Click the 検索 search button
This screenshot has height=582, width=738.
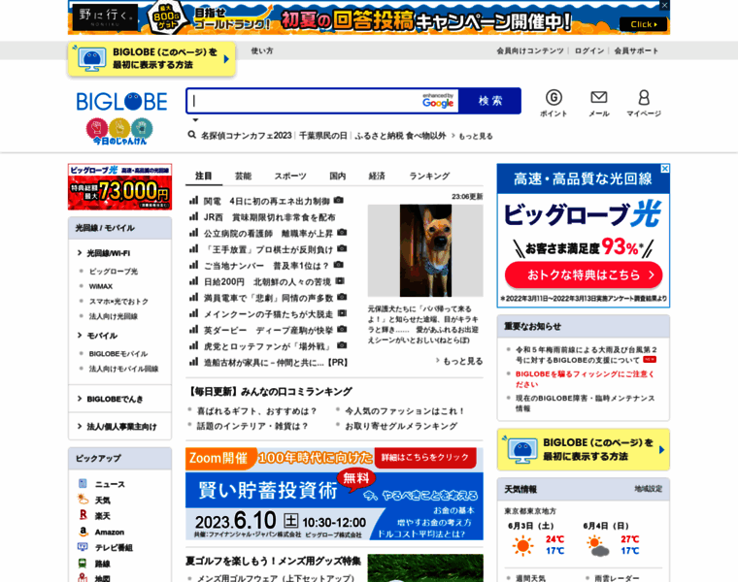(490, 101)
